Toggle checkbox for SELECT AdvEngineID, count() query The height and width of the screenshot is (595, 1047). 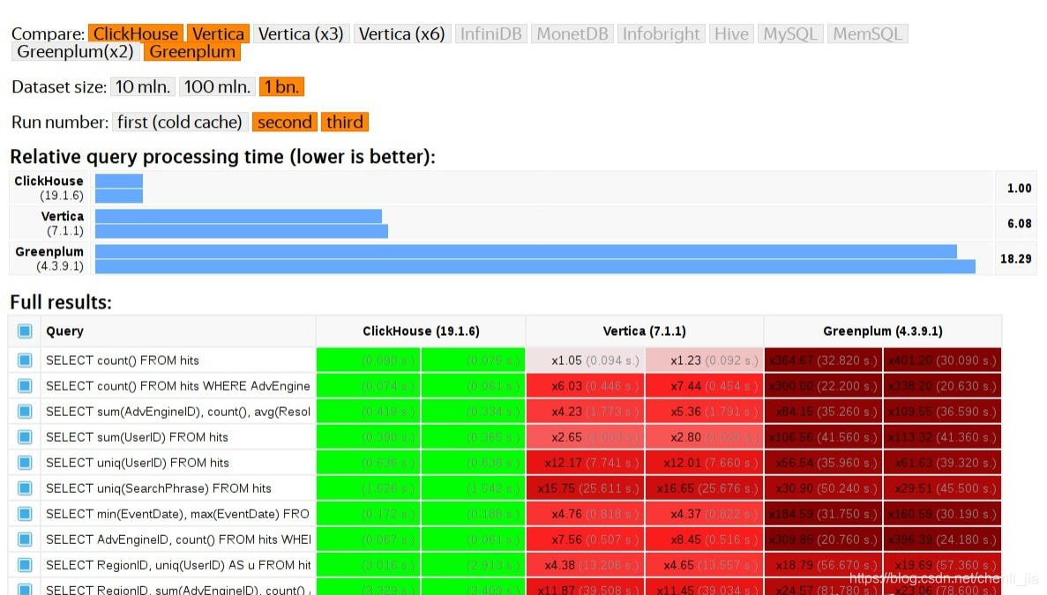tap(25, 539)
